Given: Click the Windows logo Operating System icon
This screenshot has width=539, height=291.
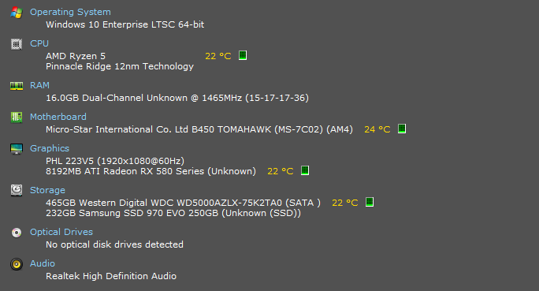Looking at the screenshot, I should tap(17, 13).
